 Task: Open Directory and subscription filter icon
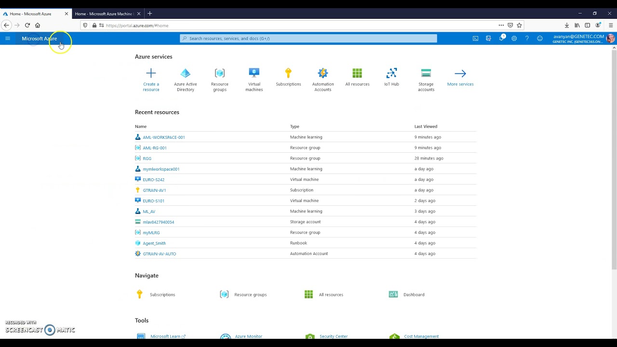pyautogui.click(x=488, y=39)
